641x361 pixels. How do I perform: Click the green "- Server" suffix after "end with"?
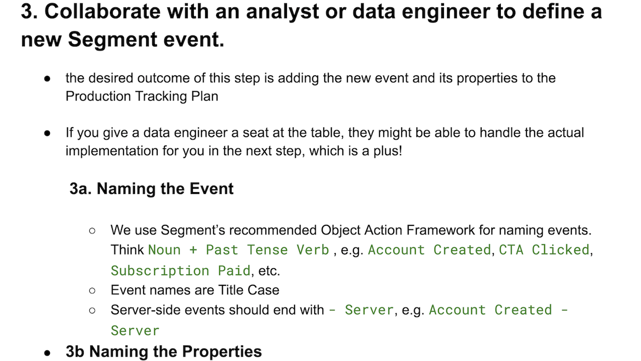(361, 310)
